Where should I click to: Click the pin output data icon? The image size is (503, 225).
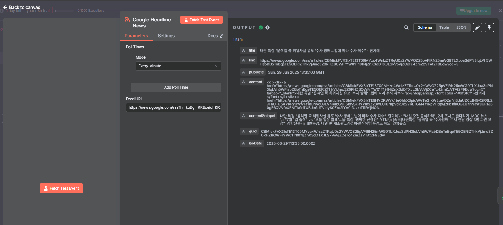tap(489, 27)
